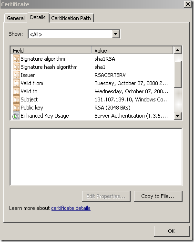Click the Show combo box showing <All>

(74, 34)
